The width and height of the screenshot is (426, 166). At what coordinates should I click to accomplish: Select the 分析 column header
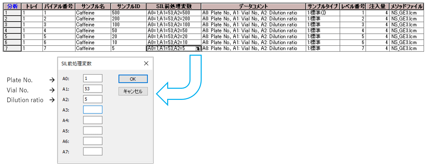pos(12,7)
